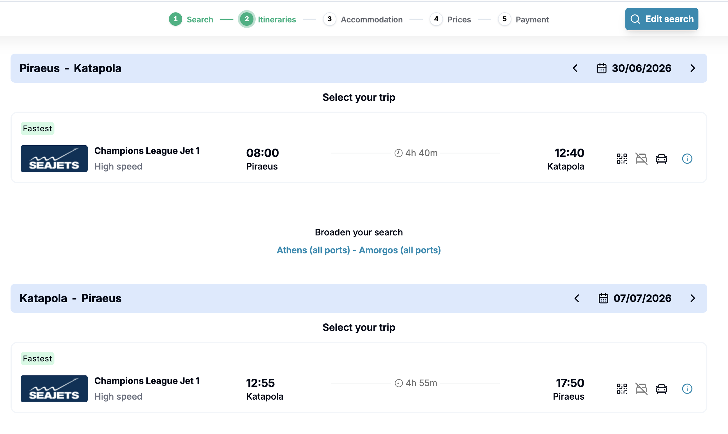The height and width of the screenshot is (434, 728).
Task: Click SEAJETS logo on the return trip
Action: pyautogui.click(x=54, y=389)
